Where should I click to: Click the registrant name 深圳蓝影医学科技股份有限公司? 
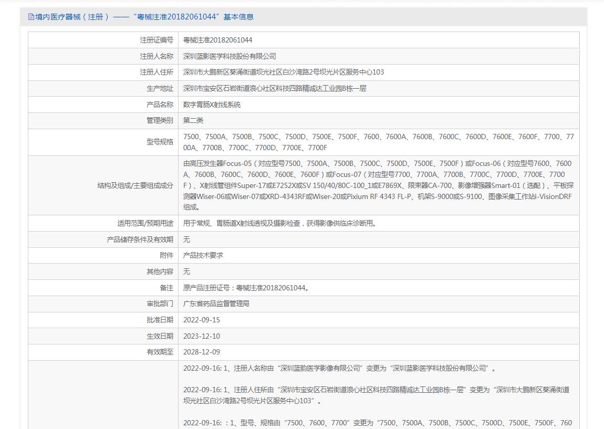point(229,56)
